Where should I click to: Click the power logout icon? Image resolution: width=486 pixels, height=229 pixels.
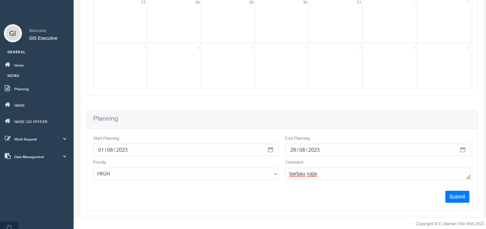[9, 226]
